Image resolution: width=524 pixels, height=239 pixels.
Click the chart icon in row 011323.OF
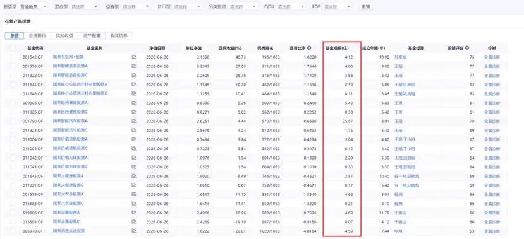tap(134, 131)
